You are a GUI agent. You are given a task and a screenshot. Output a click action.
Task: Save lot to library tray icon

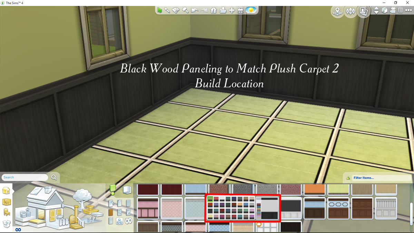click(223, 10)
